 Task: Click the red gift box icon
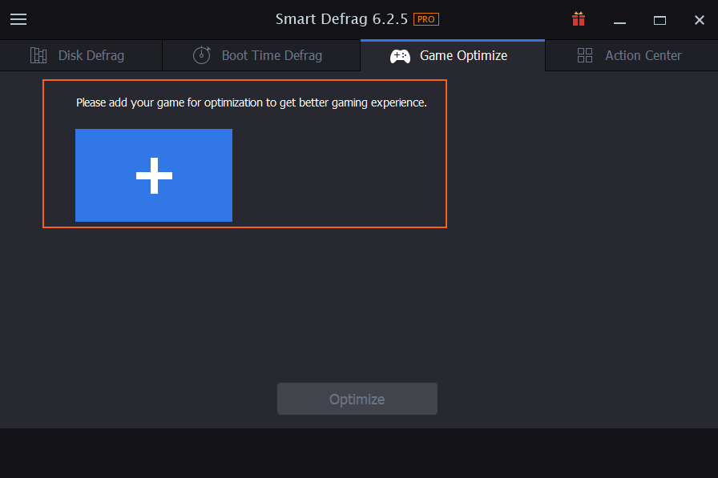(579, 19)
